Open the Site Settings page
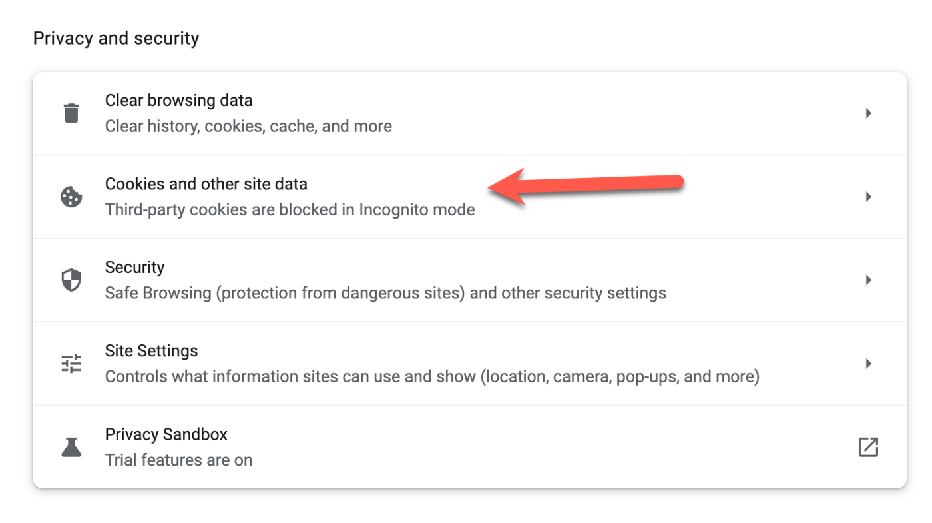The width and height of the screenshot is (932, 523). (151, 350)
